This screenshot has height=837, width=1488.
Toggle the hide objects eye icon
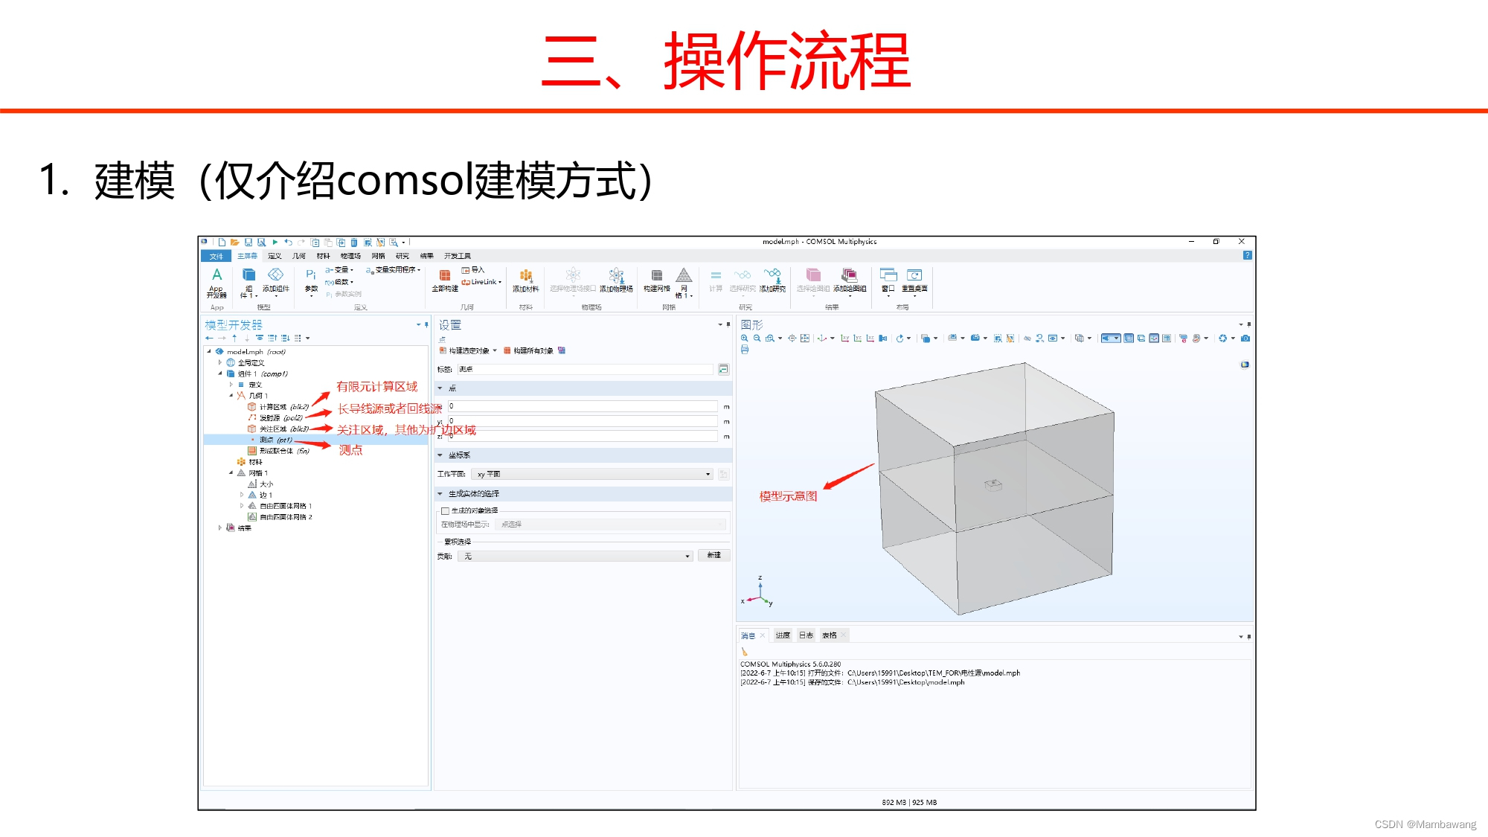click(1027, 339)
